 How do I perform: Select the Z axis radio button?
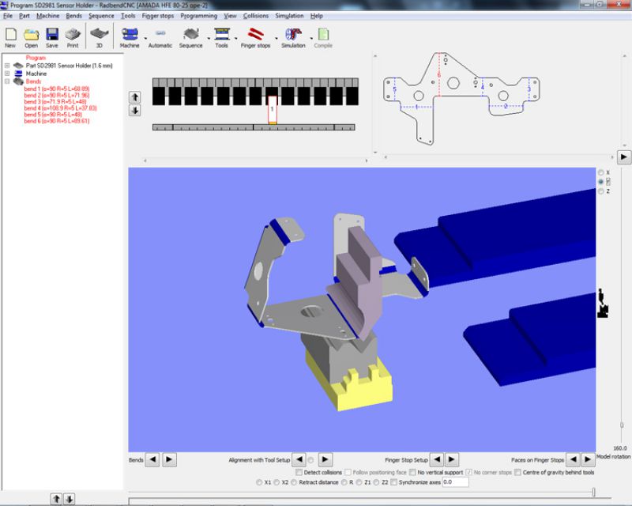[x=601, y=191]
